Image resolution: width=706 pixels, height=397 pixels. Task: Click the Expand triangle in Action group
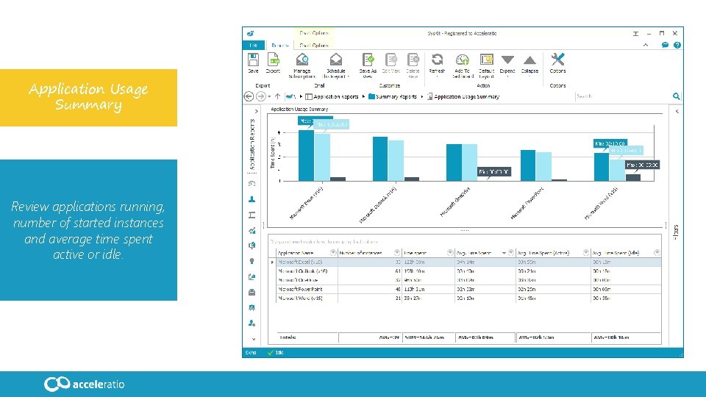click(x=507, y=60)
